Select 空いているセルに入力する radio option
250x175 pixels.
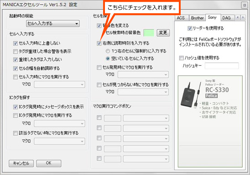pos(108,58)
